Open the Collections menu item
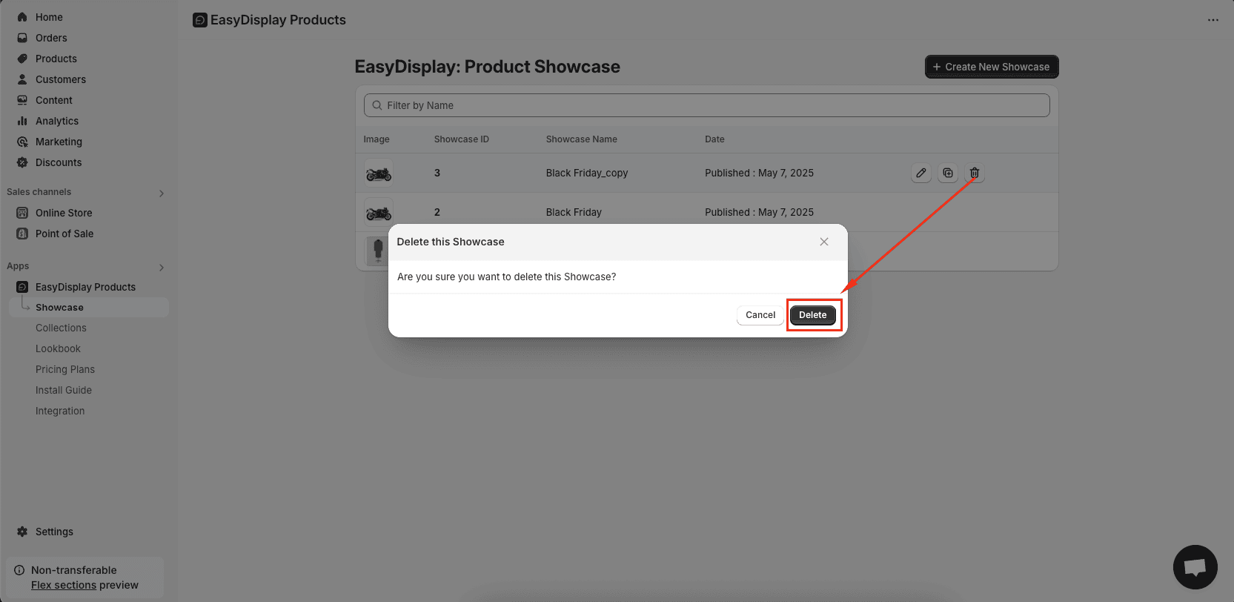Viewport: 1234px width, 602px height. 61,328
